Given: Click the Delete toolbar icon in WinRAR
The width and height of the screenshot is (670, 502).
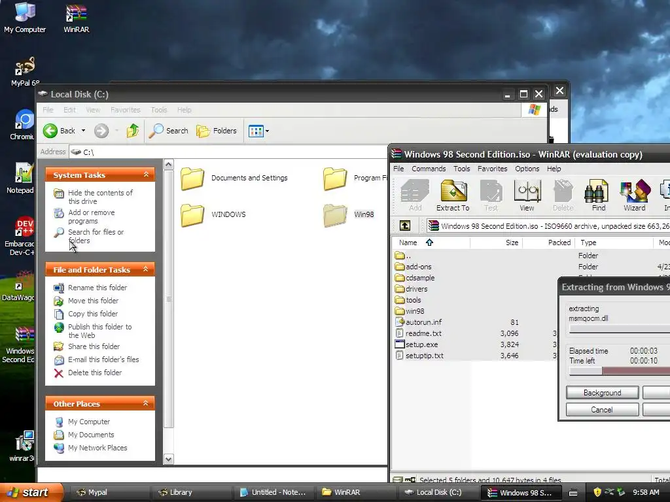Looking at the screenshot, I should [x=563, y=195].
